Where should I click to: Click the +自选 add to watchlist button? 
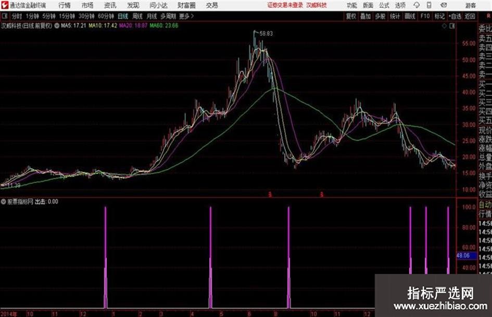click(x=455, y=16)
